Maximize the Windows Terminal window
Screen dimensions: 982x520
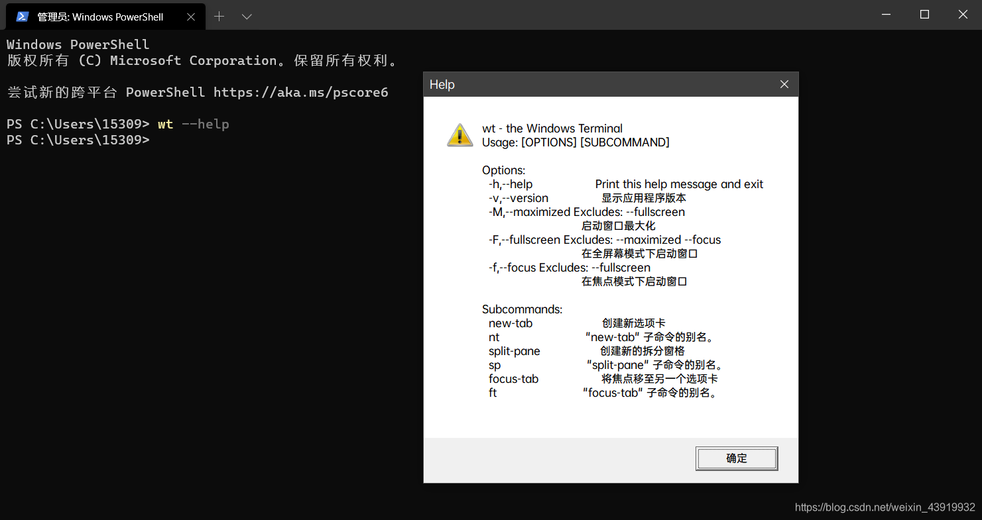pyautogui.click(x=924, y=15)
